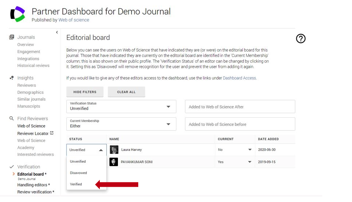Click the date 2020-06-30

[x=267, y=150]
